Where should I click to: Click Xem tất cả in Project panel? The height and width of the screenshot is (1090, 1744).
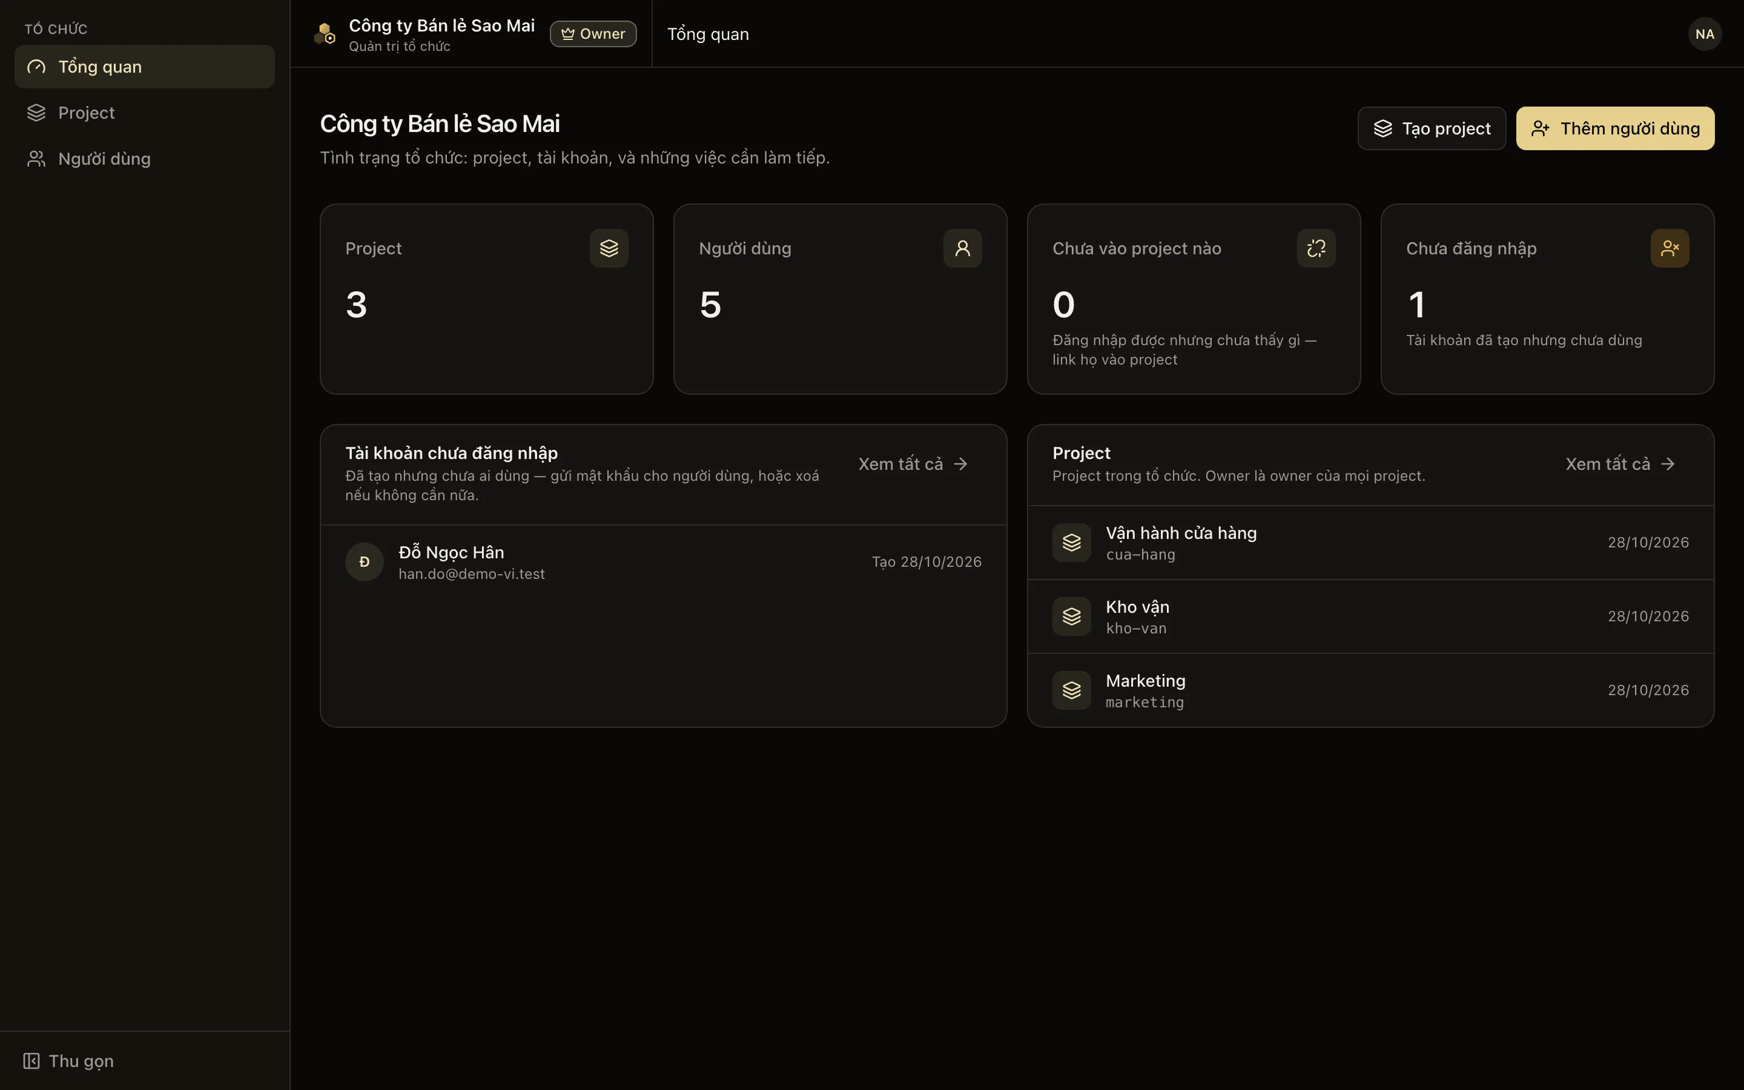click(1620, 464)
